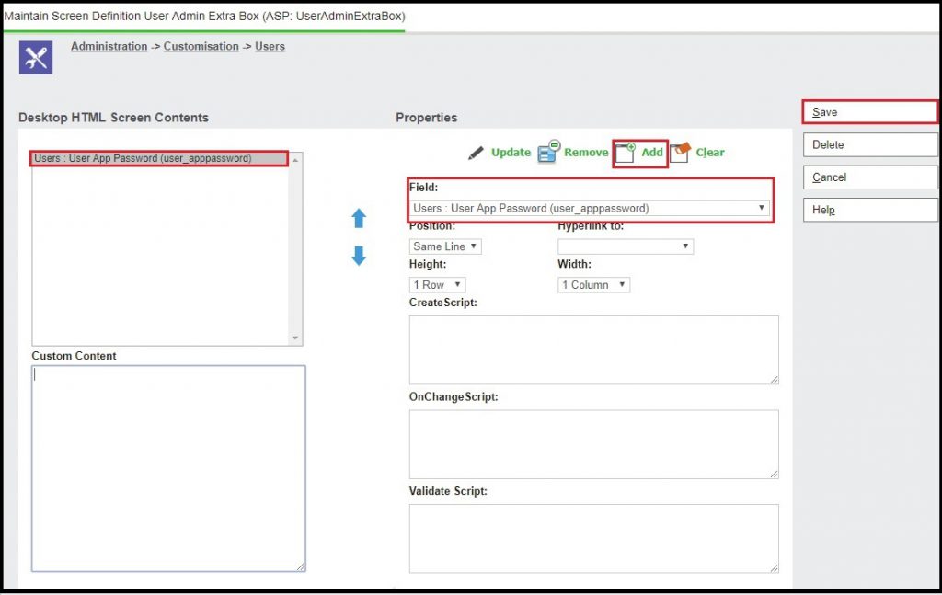Click the Administration tools icon top left
This screenshot has height=595, width=942.
(x=35, y=57)
